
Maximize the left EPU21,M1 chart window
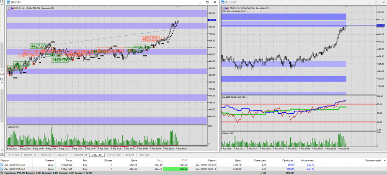point(208,2)
